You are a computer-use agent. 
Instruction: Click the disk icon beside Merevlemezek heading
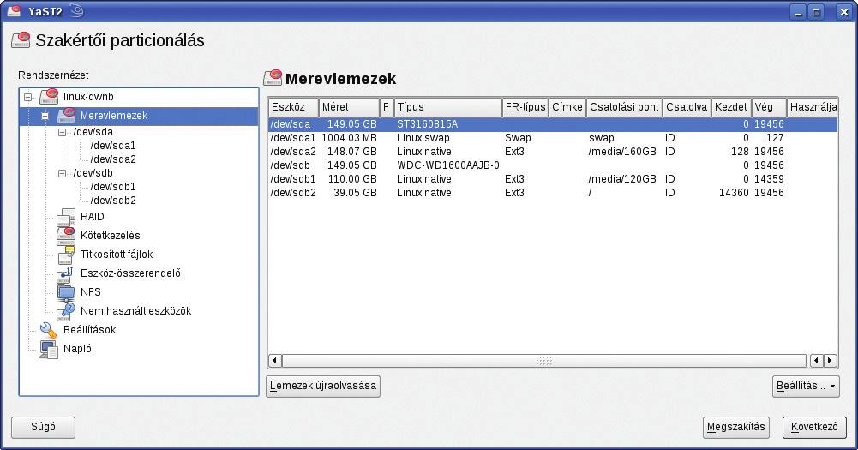click(x=273, y=78)
